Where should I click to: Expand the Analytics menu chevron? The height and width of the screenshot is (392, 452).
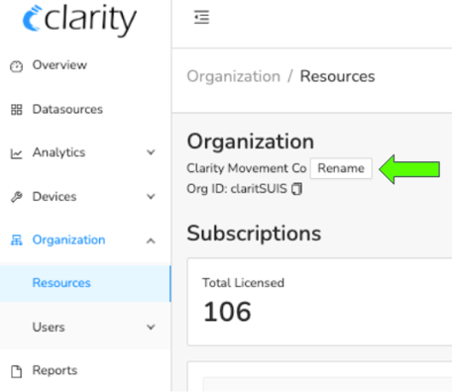pyautogui.click(x=151, y=152)
